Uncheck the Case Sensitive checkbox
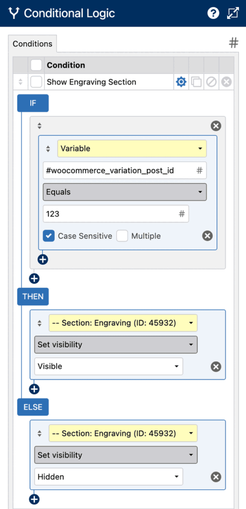This screenshot has height=509, width=246. pyautogui.click(x=49, y=236)
